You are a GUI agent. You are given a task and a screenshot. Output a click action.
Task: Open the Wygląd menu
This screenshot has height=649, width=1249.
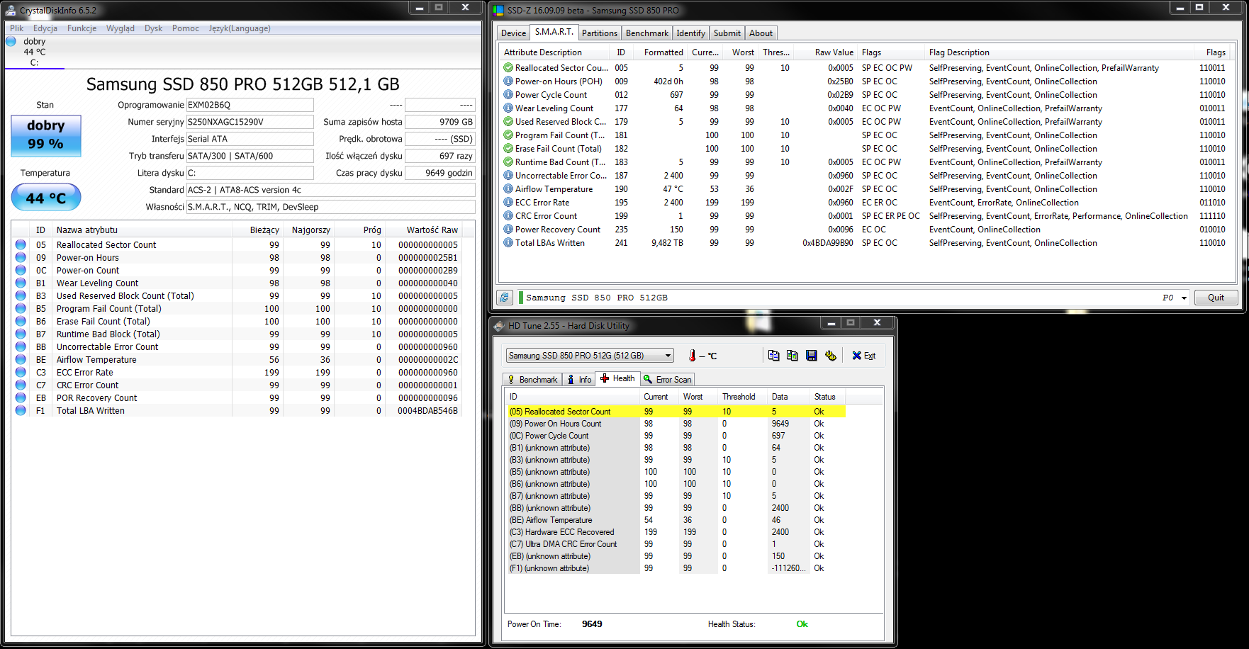coord(121,28)
